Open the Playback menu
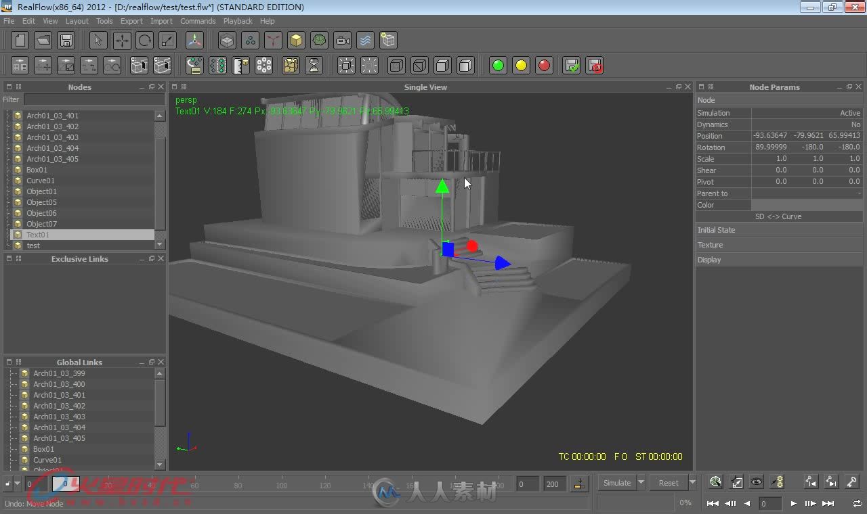 [x=238, y=21]
